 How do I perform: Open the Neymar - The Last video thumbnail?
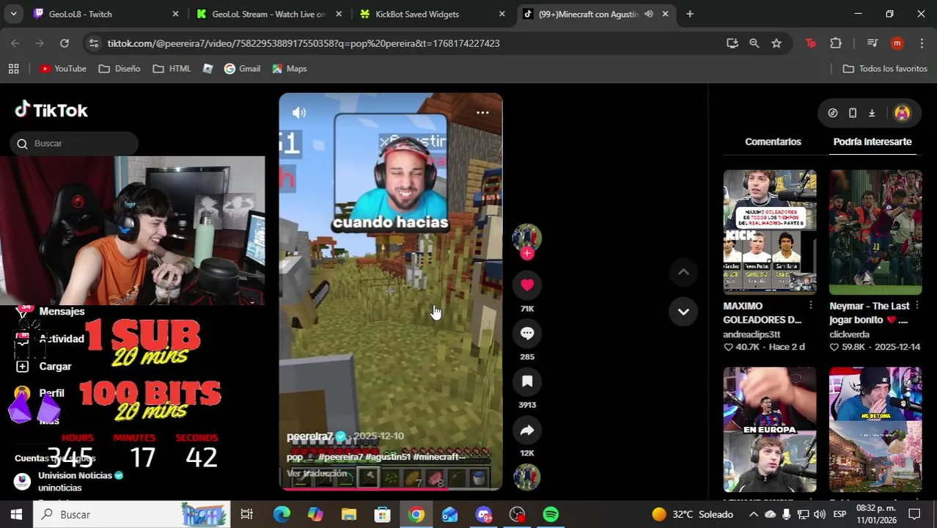875,232
